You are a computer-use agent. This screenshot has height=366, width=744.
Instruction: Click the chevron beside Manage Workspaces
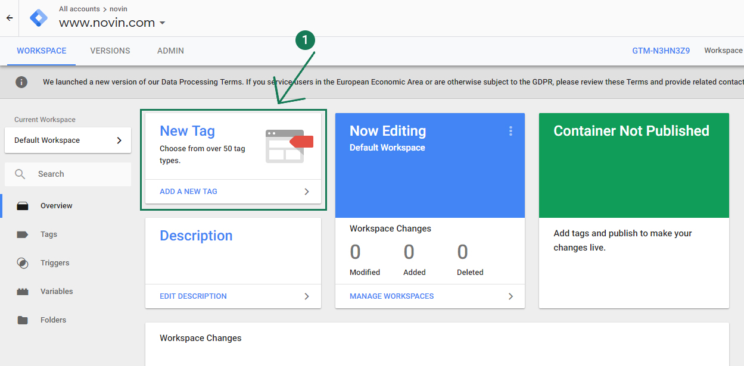tap(510, 296)
